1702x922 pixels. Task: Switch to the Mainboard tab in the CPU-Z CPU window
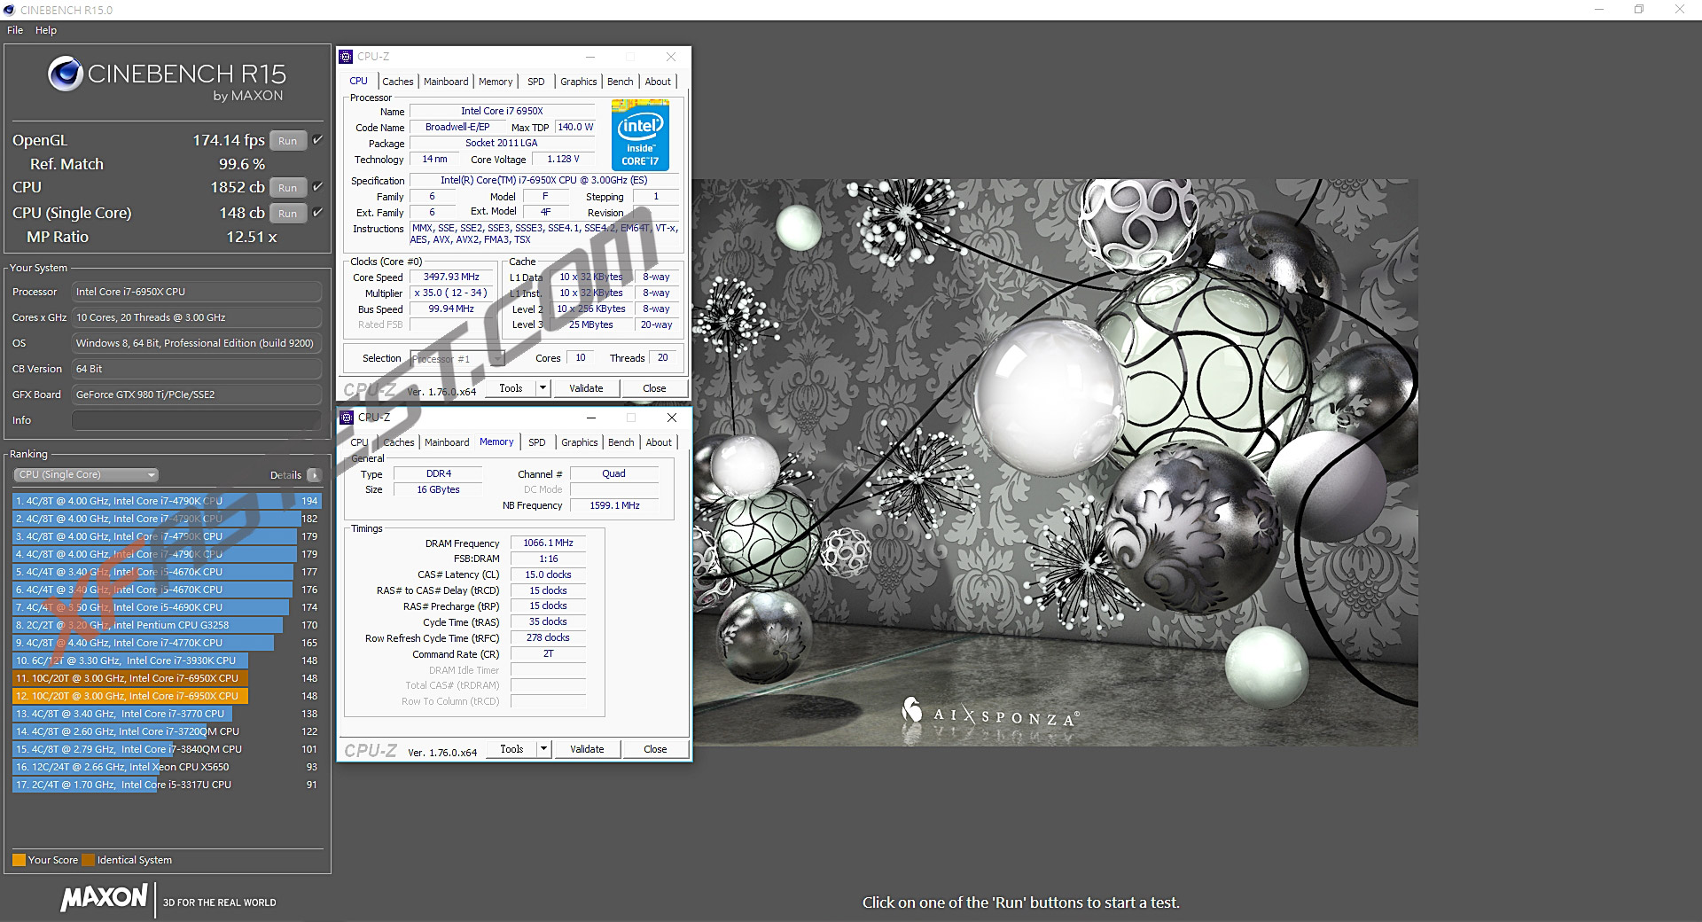tap(446, 82)
